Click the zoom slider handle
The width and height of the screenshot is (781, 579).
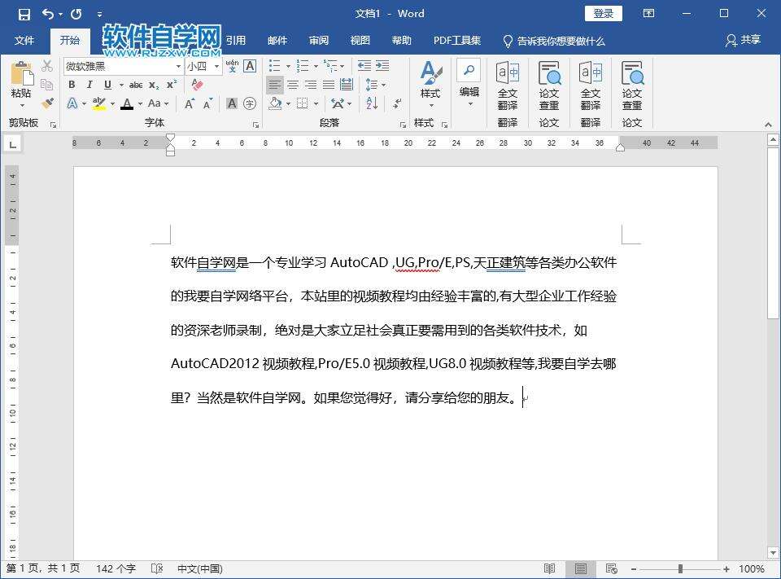680,569
